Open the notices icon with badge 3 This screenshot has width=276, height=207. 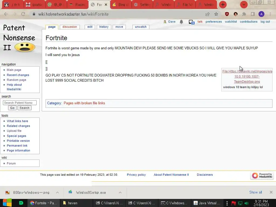pos(192,22)
